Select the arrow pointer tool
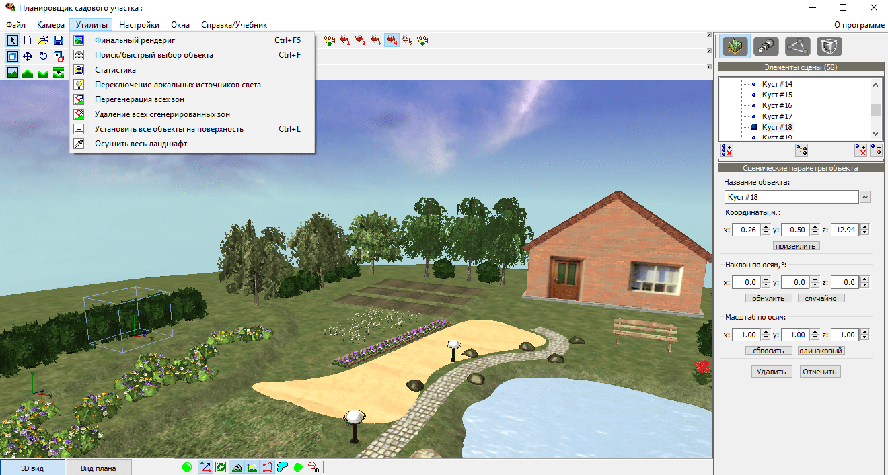Image resolution: width=888 pixels, height=475 pixels. point(13,40)
